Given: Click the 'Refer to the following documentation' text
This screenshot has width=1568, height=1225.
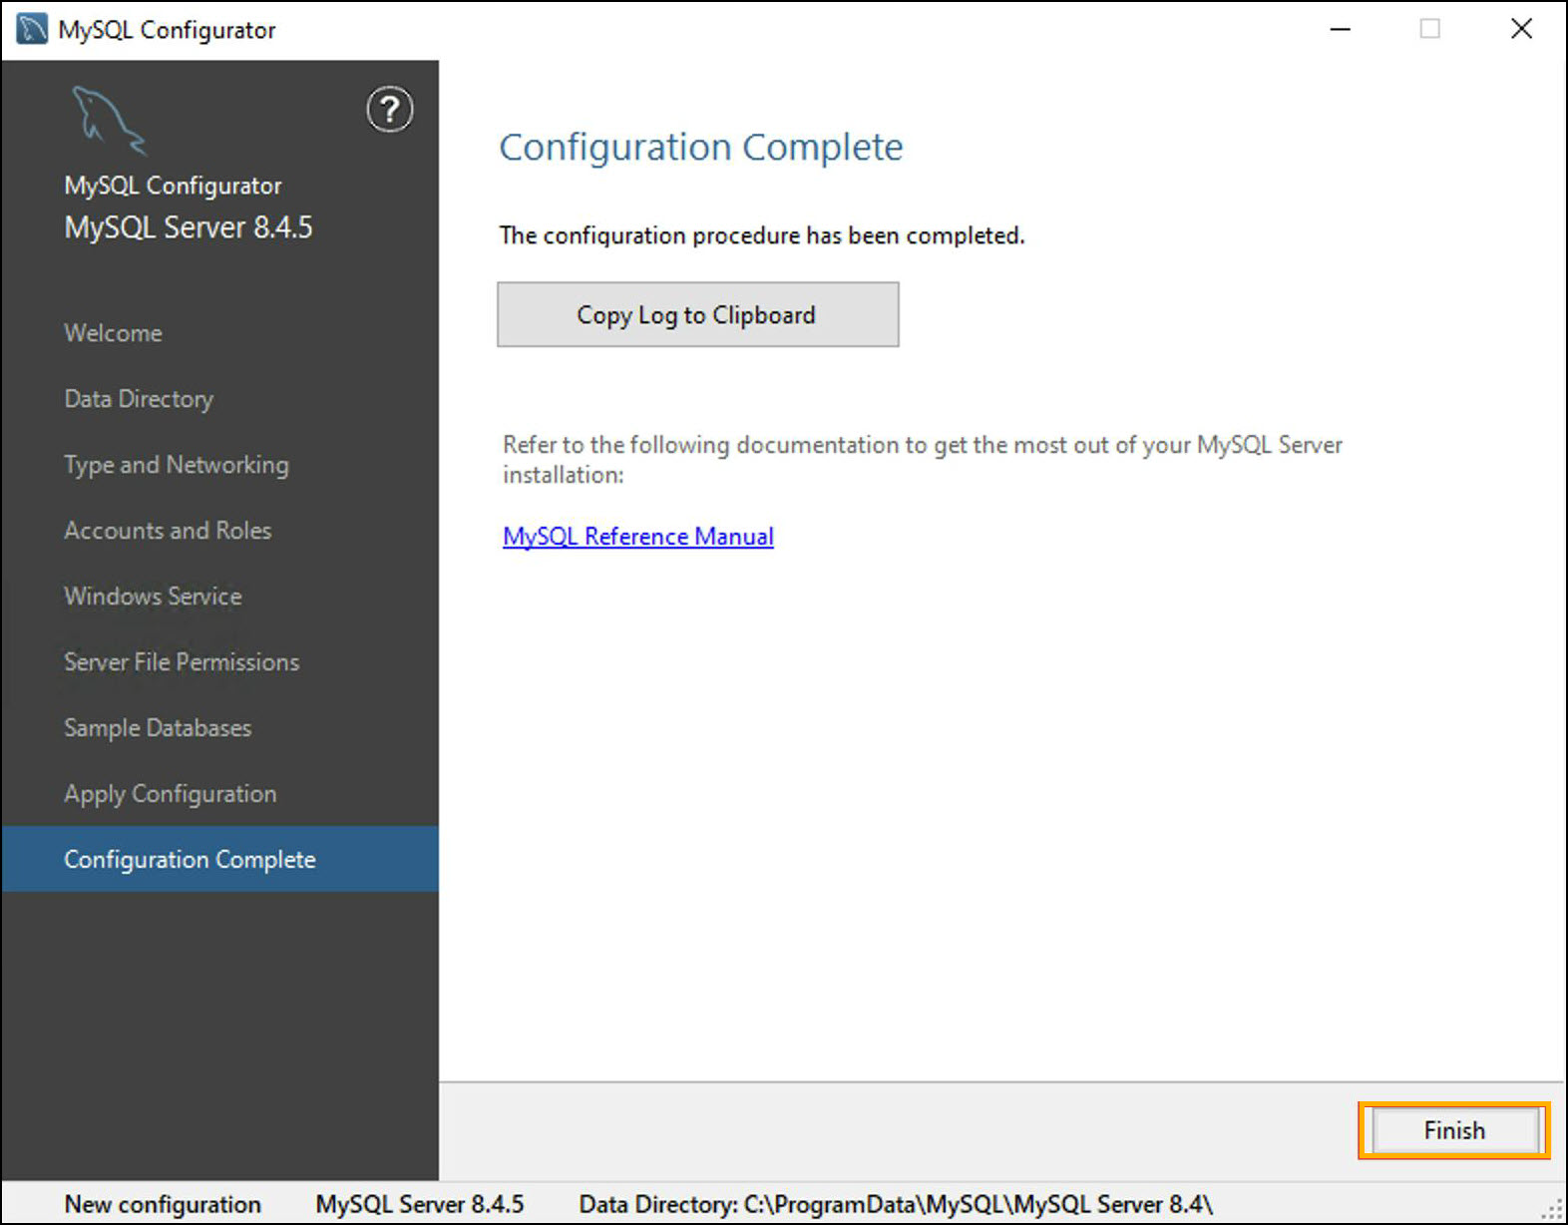Looking at the screenshot, I should (923, 459).
